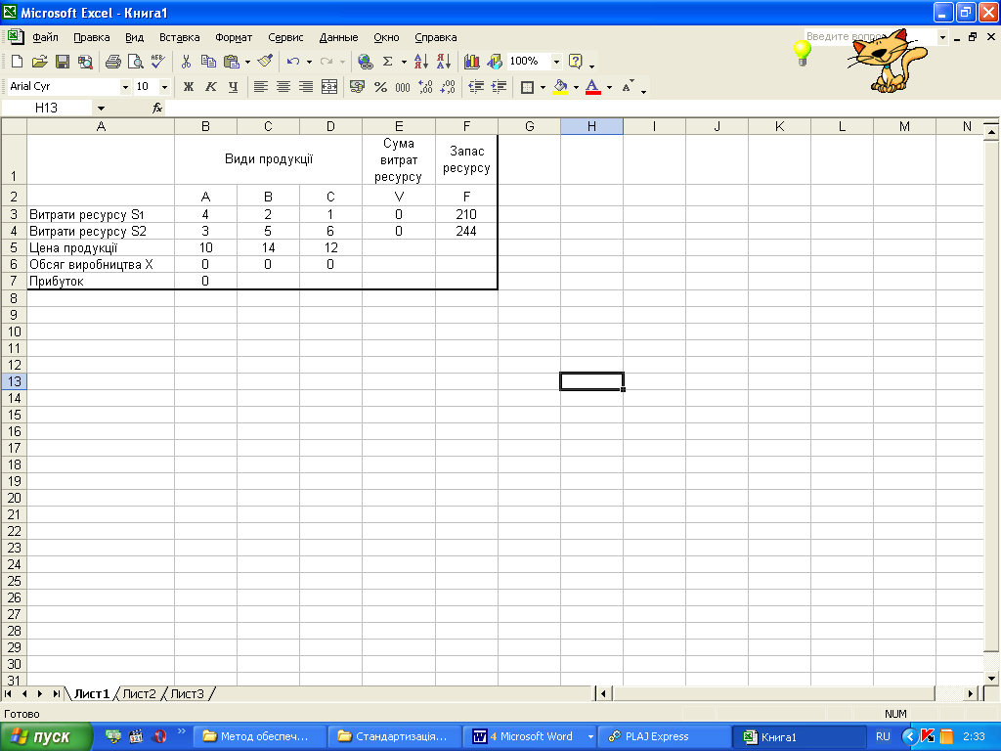This screenshot has width=1001, height=751.
Task: Merge and center cells icon
Action: pyautogui.click(x=329, y=87)
